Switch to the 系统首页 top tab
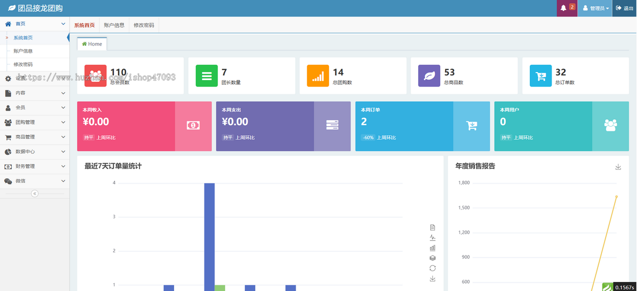The height and width of the screenshot is (291, 637). pos(84,25)
